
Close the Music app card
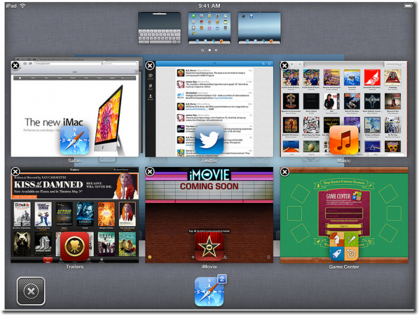285,65
